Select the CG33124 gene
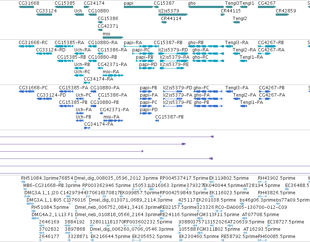Viewport: 310px width, 242px height. 44,15
